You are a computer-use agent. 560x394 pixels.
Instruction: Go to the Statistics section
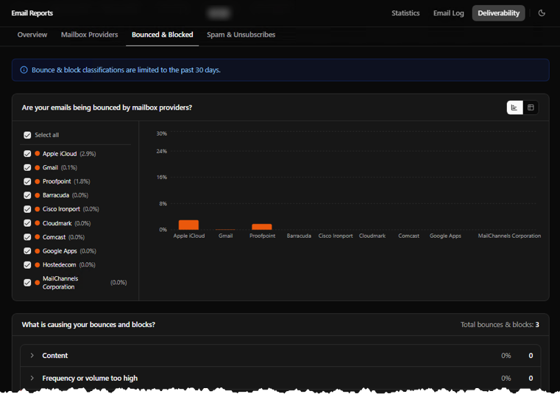[x=405, y=13]
